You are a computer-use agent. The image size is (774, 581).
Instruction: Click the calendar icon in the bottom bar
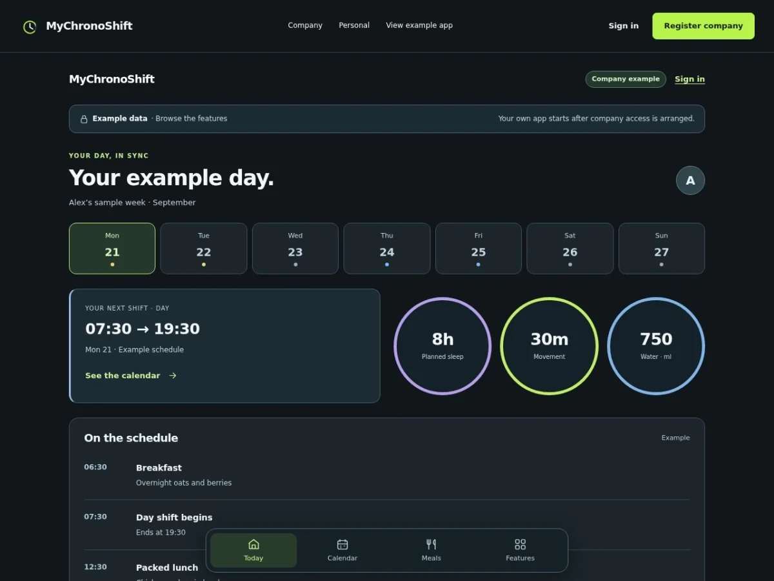pyautogui.click(x=342, y=544)
